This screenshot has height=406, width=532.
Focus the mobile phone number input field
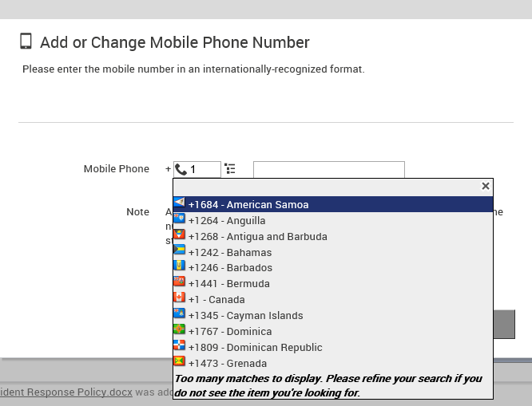pyautogui.click(x=329, y=169)
